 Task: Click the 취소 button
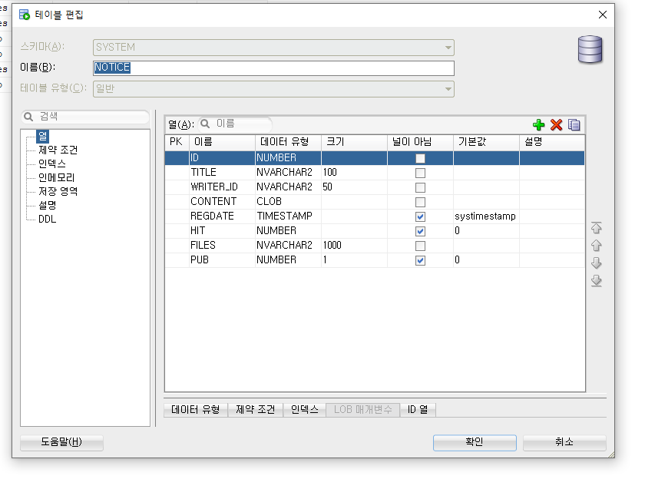pyautogui.click(x=564, y=442)
